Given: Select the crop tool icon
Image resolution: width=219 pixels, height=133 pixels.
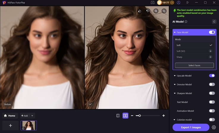Looking at the screenshot, I should tap(164, 11).
